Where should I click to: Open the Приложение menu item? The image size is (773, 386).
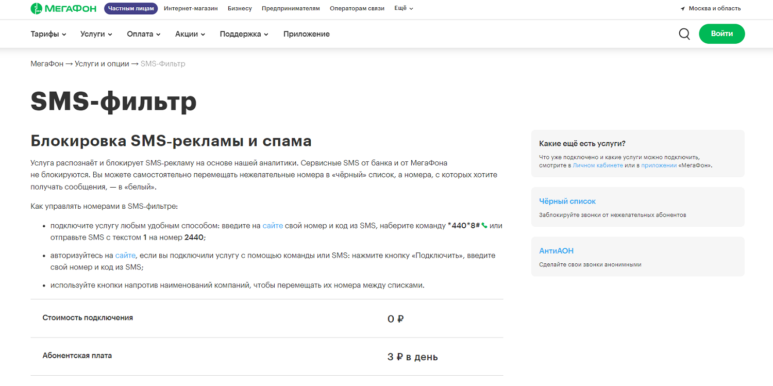click(x=307, y=34)
